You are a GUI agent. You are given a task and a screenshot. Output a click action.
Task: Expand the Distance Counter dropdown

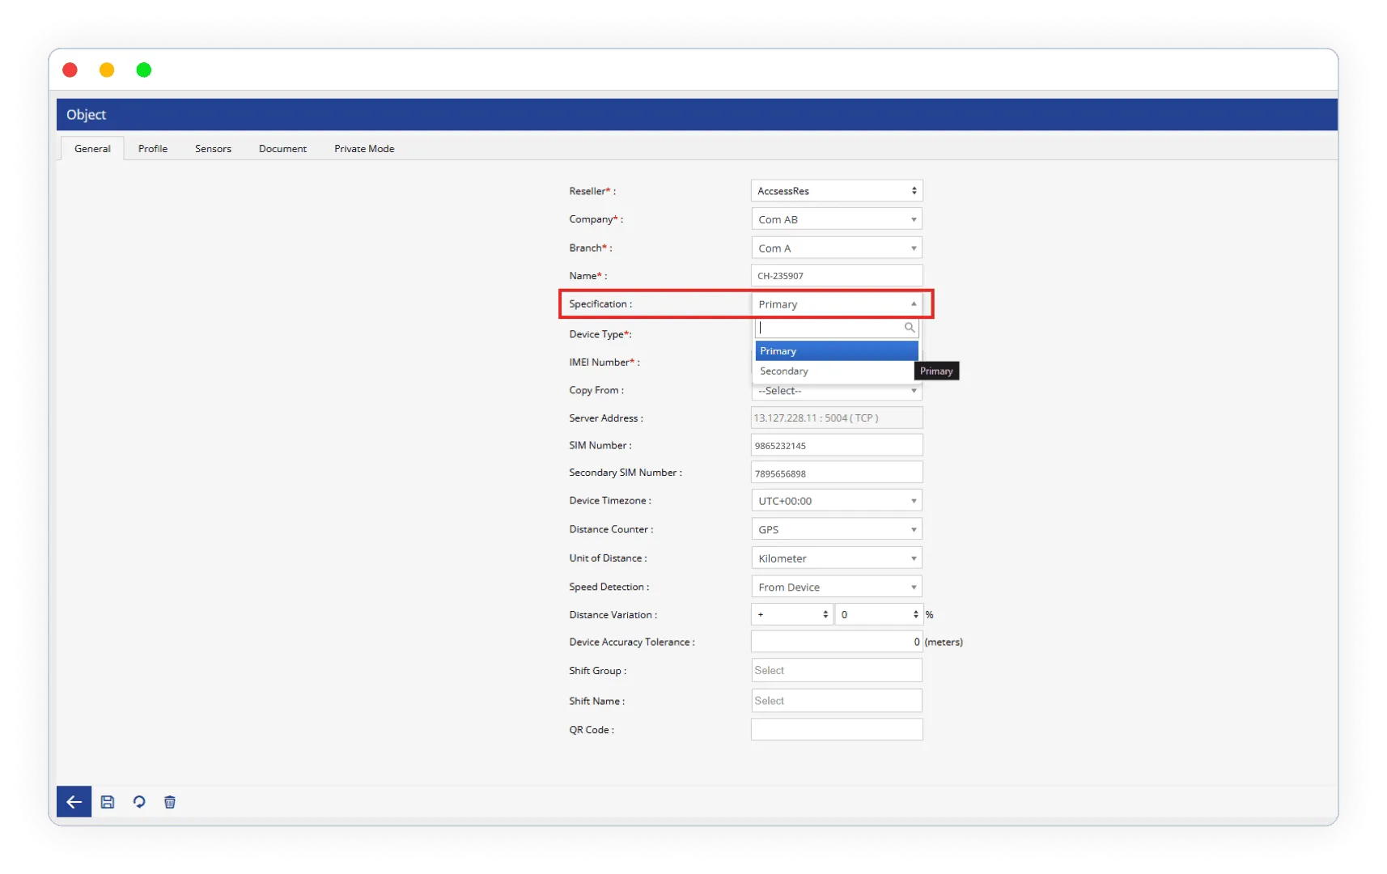tap(836, 529)
